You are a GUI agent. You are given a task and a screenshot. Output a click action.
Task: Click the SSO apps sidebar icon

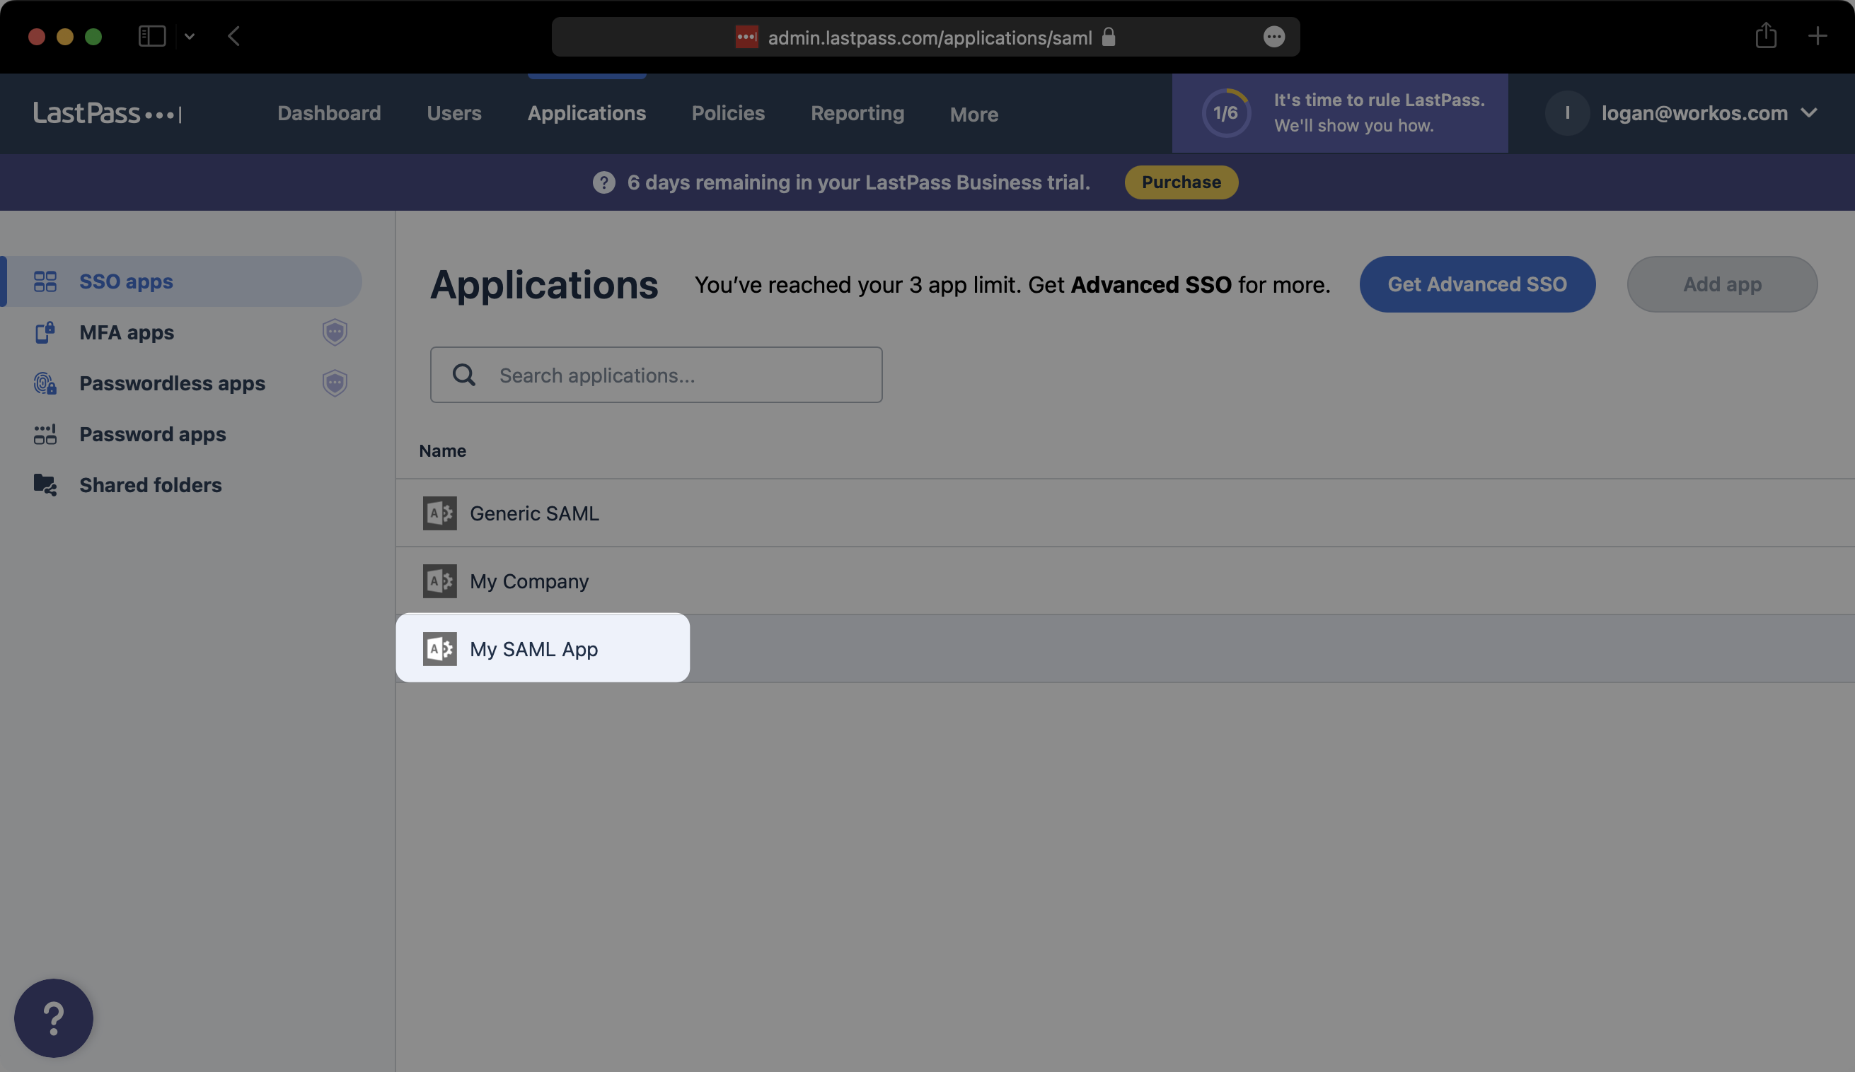pos(45,282)
